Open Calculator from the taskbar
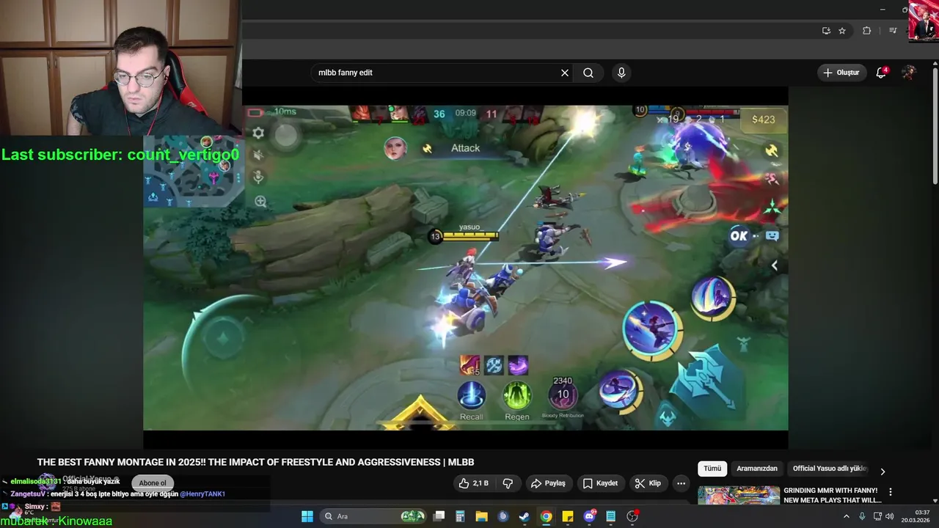Image resolution: width=939 pixels, height=528 pixels. point(460,516)
